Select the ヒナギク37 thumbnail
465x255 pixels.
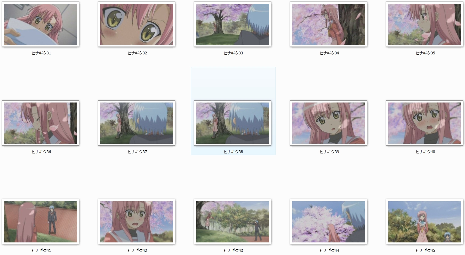click(x=137, y=123)
